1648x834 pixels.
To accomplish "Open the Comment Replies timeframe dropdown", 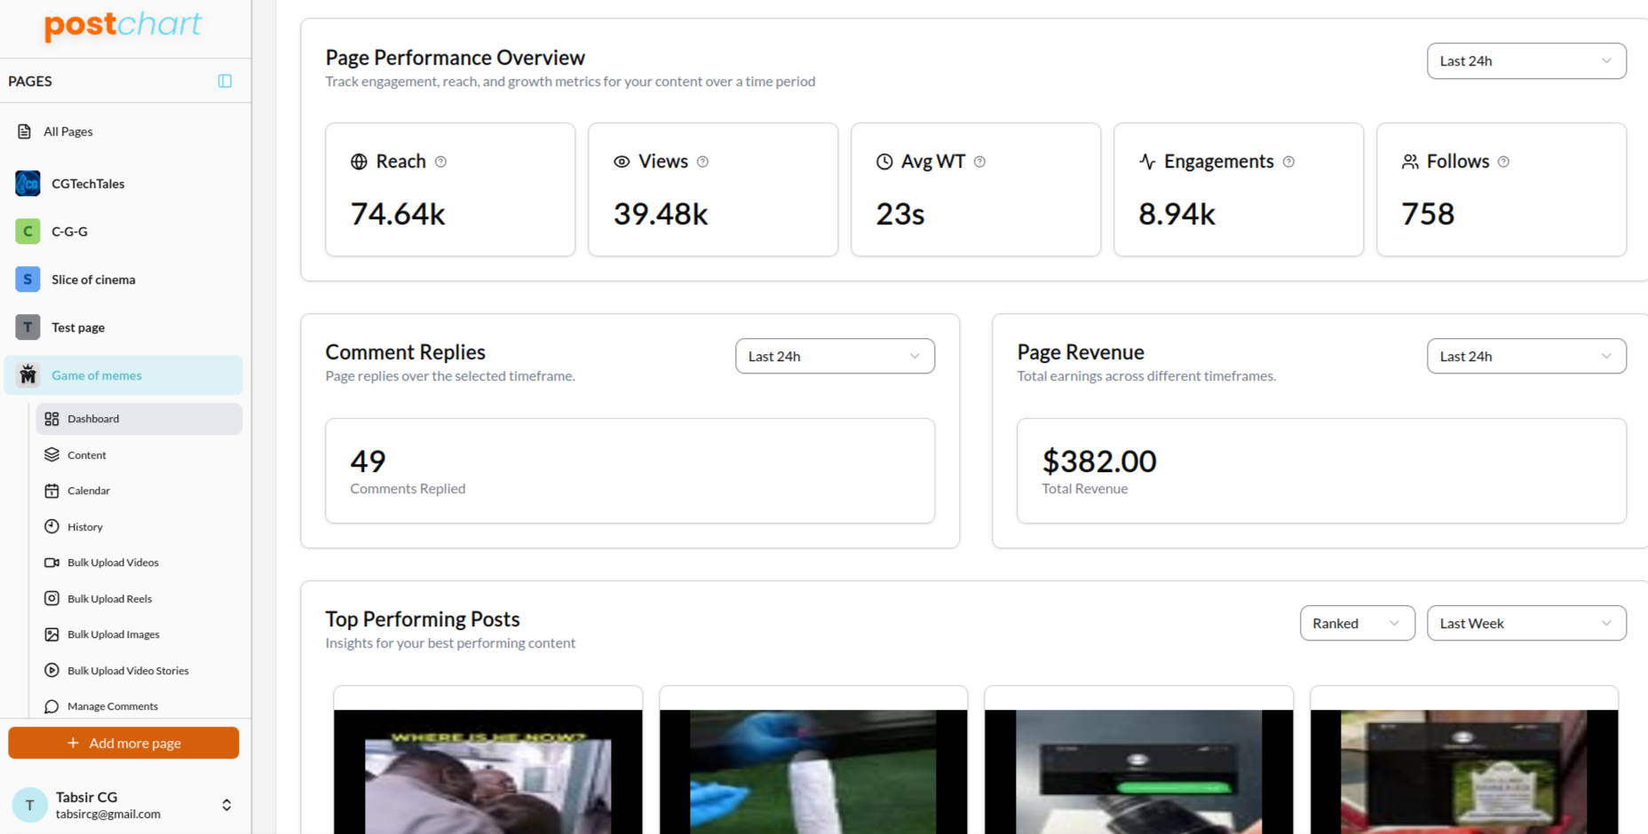I will [834, 356].
